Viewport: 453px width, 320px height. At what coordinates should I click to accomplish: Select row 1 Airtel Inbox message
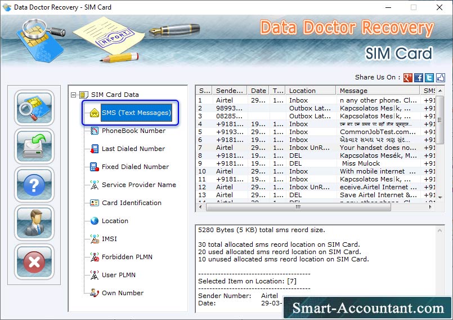[316, 100]
